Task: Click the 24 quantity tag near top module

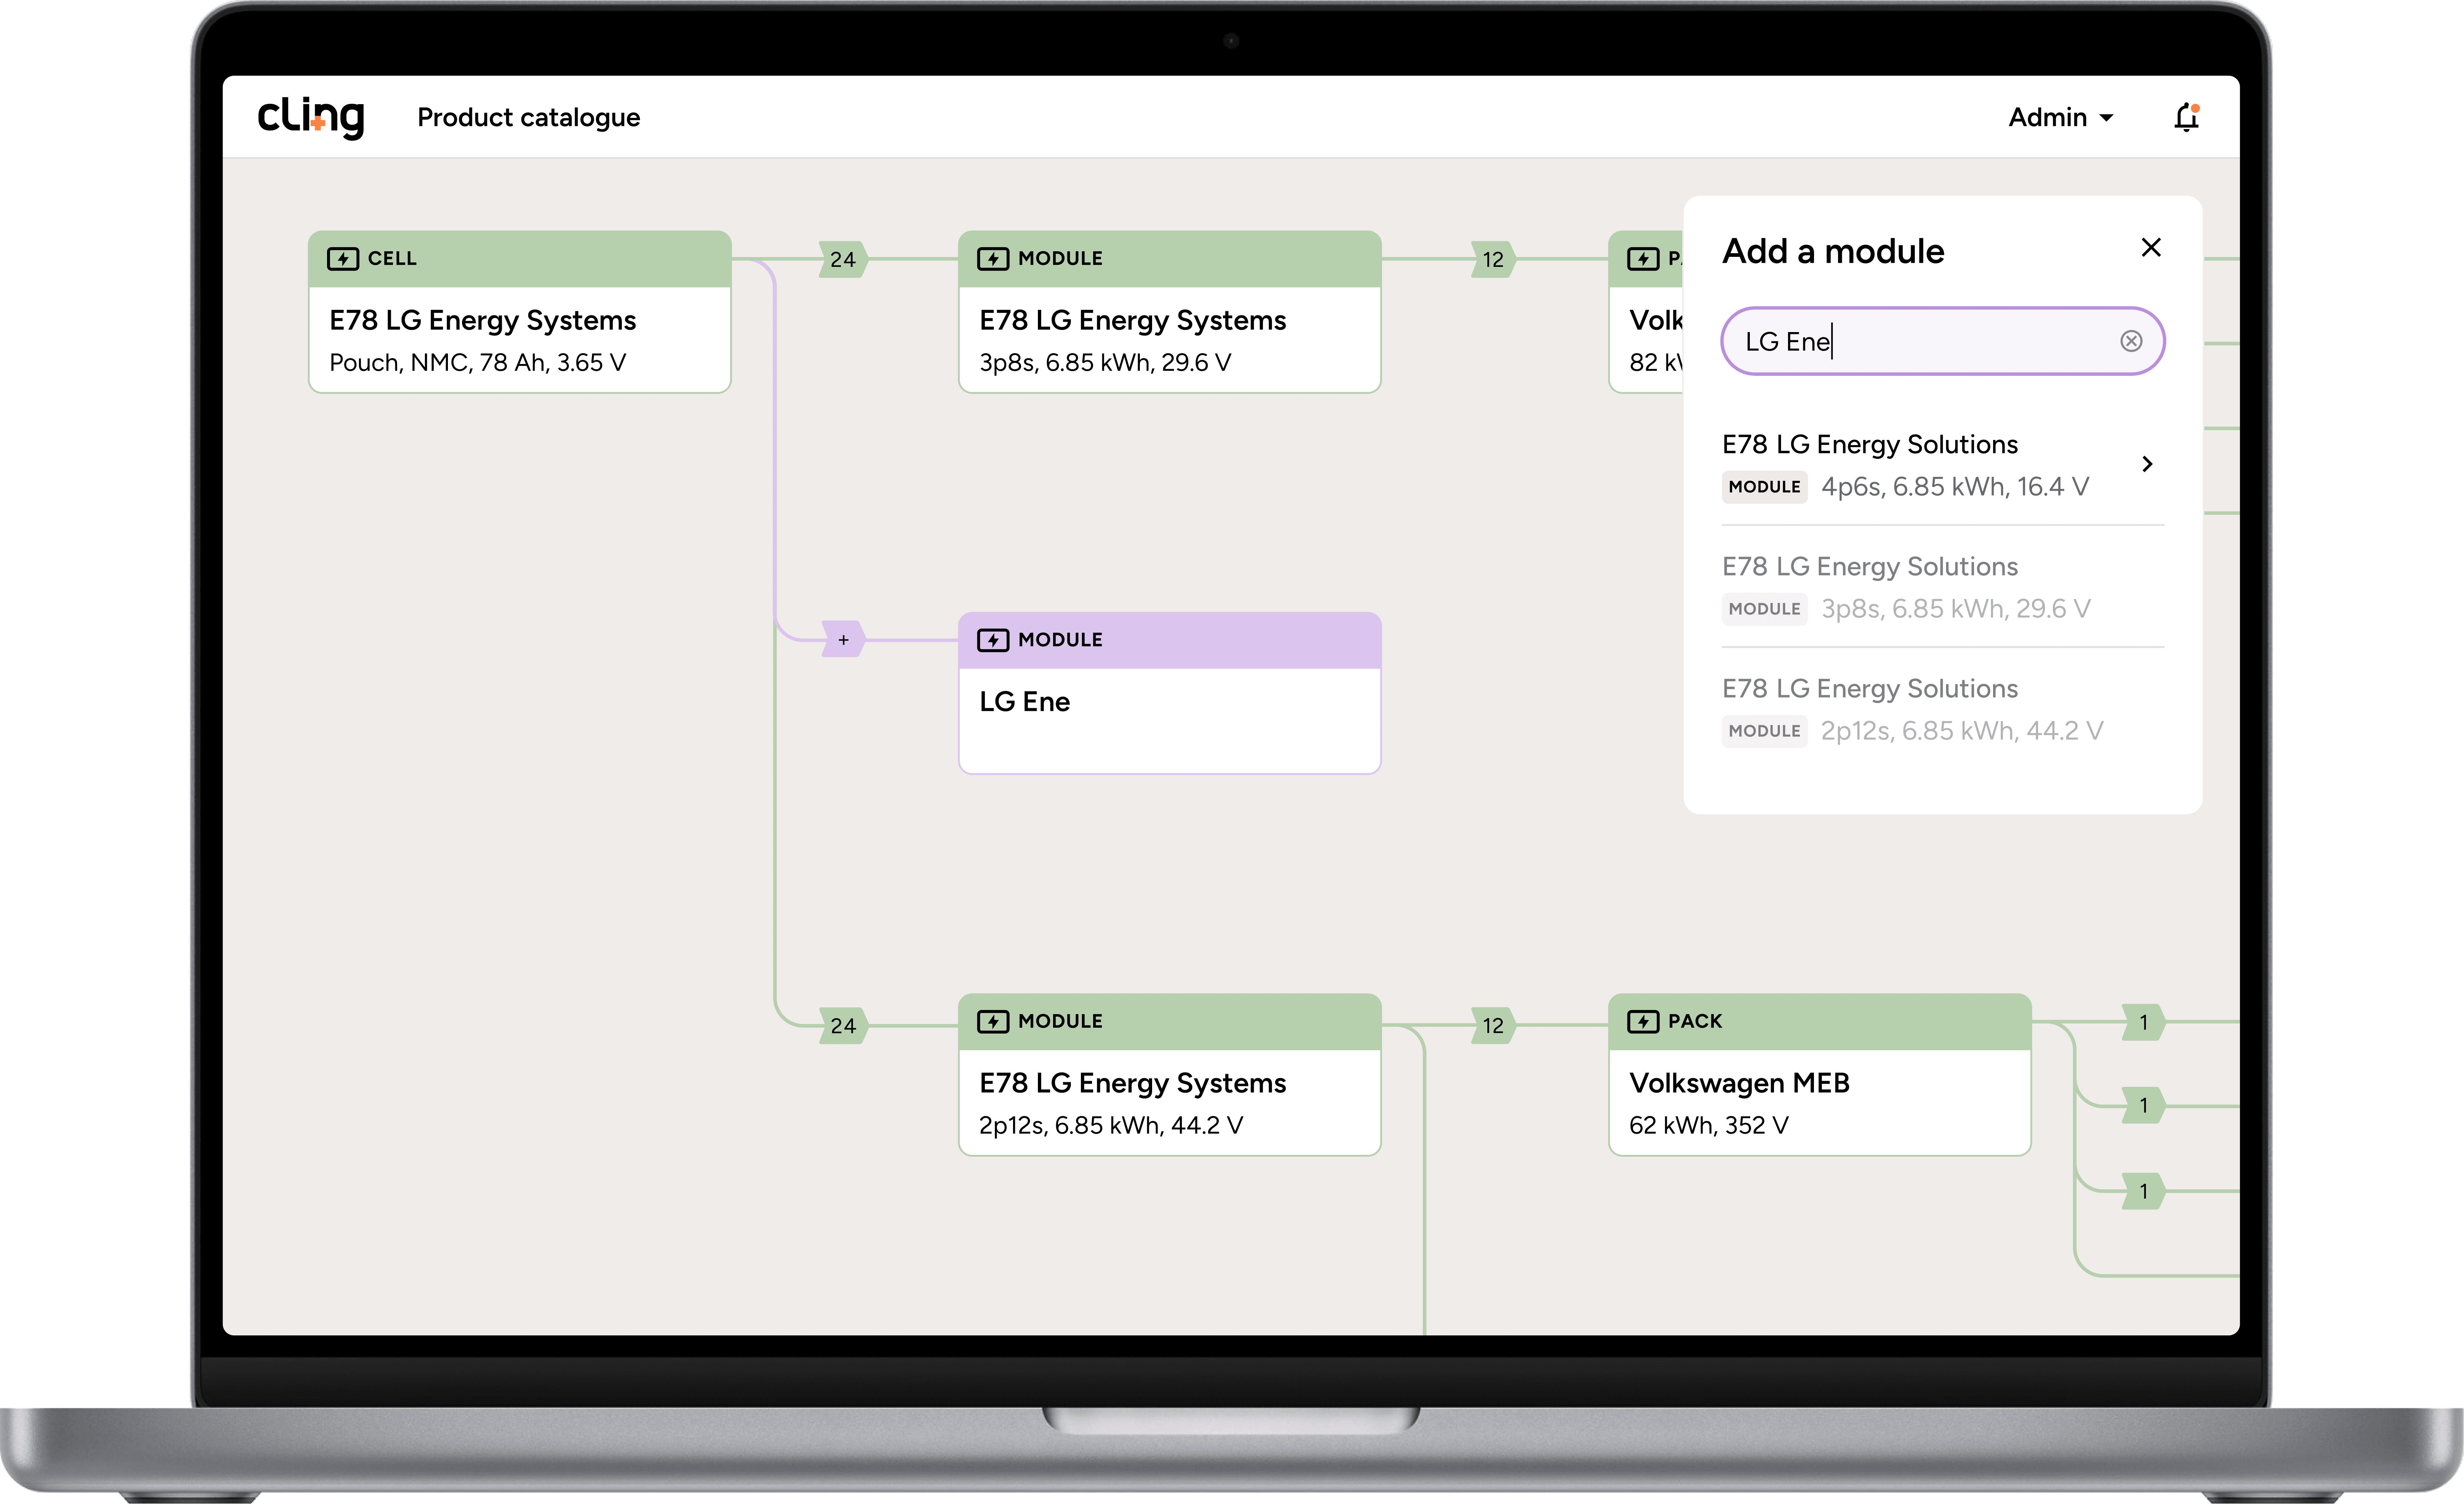Action: tap(842, 260)
